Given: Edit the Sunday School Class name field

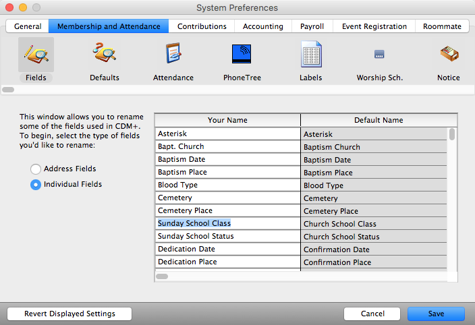Looking at the screenshot, I should point(227,223).
